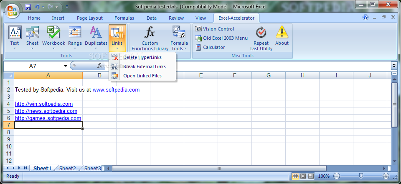Switch to the Review tab

(176, 18)
